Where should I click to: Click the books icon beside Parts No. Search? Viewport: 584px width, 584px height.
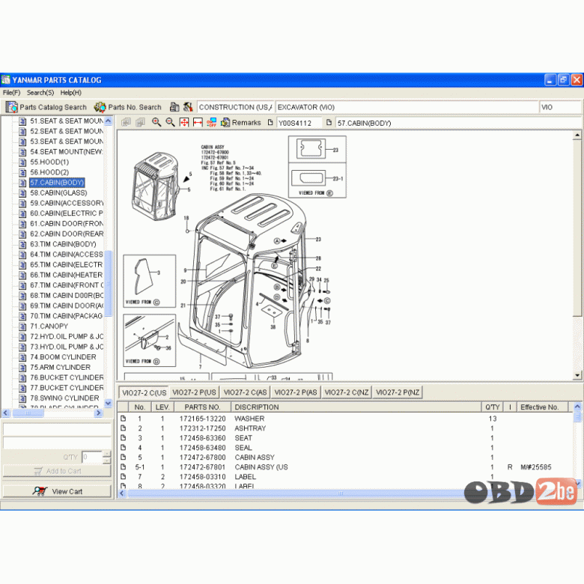click(174, 107)
